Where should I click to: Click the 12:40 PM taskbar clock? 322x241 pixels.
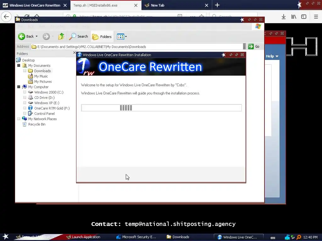310,237
